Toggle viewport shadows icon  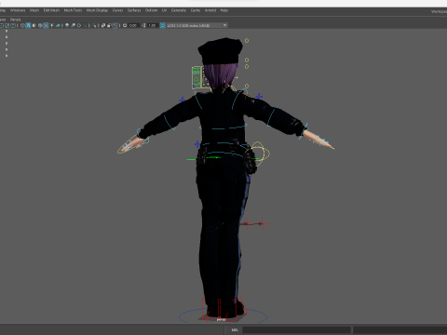click(x=58, y=25)
